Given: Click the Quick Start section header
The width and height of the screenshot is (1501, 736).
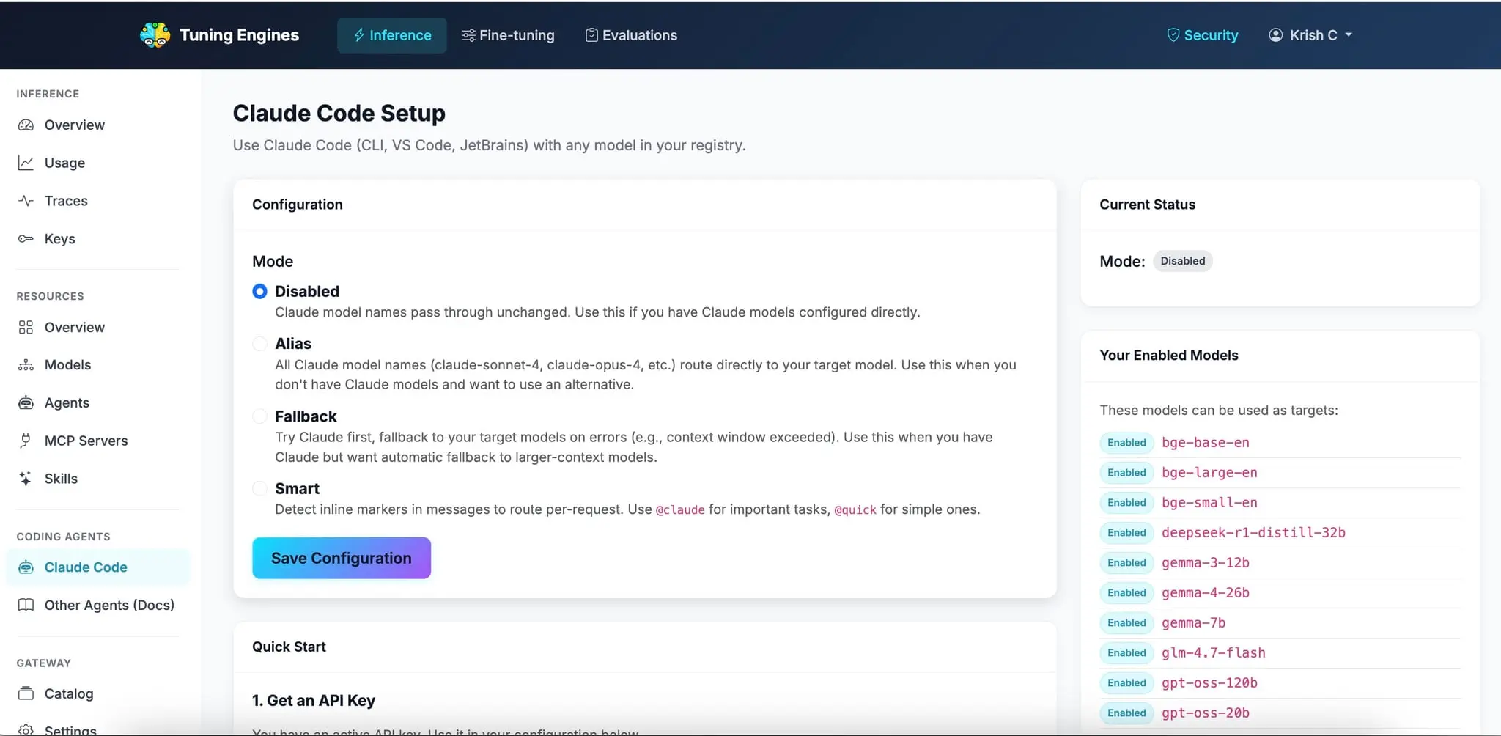Looking at the screenshot, I should click(289, 647).
